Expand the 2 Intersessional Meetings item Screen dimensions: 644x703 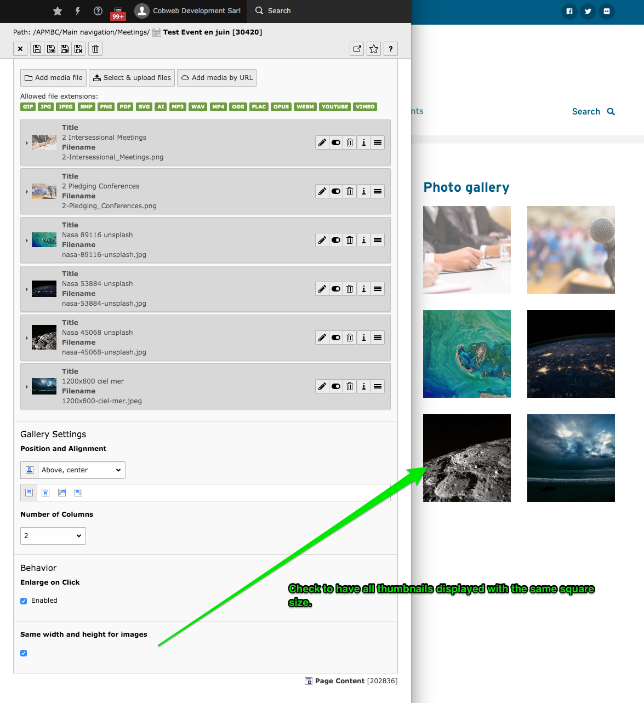click(x=26, y=142)
